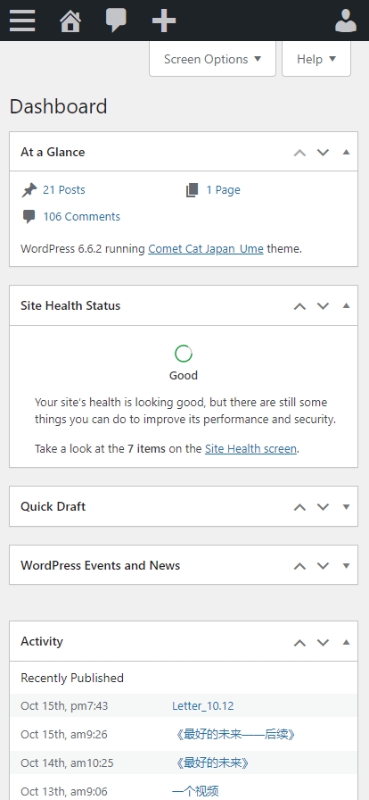The image size is (369, 800).
Task: Move Site Health Status panel up
Action: coord(299,306)
